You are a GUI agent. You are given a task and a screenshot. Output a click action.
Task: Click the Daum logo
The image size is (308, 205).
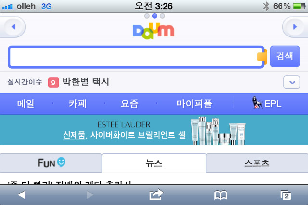(x=154, y=31)
